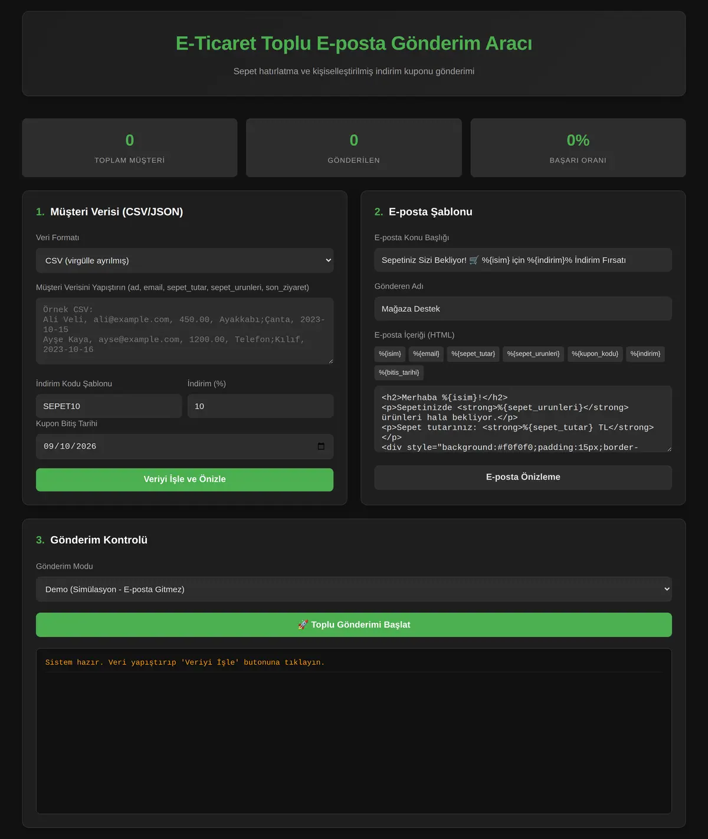The image size is (708, 839).
Task: Click the 'Sistem hazır' log message
Action: [x=185, y=662]
